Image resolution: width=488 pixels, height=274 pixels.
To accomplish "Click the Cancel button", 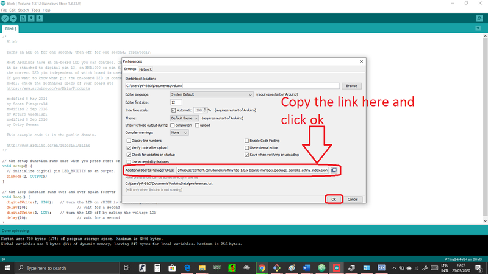I will point(353,200).
